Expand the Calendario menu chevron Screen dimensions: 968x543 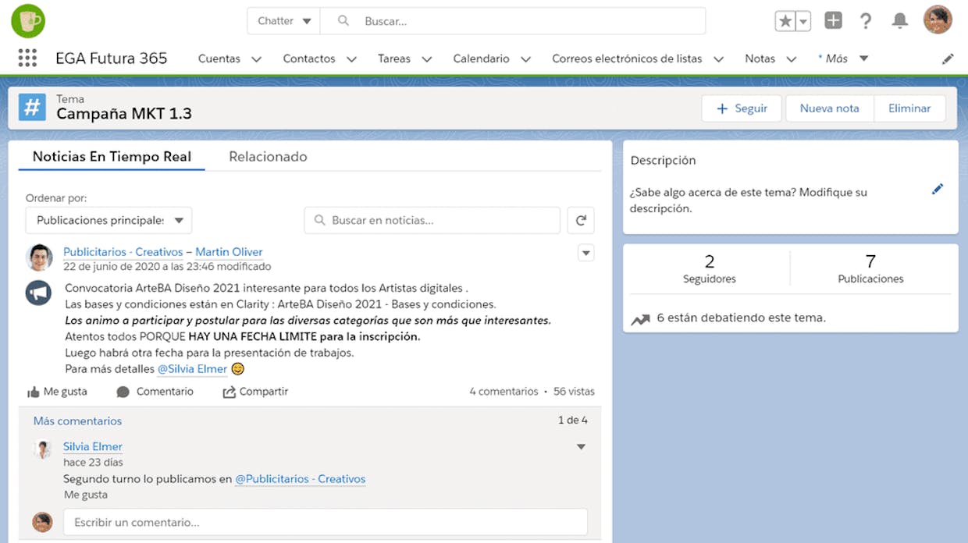coord(526,59)
